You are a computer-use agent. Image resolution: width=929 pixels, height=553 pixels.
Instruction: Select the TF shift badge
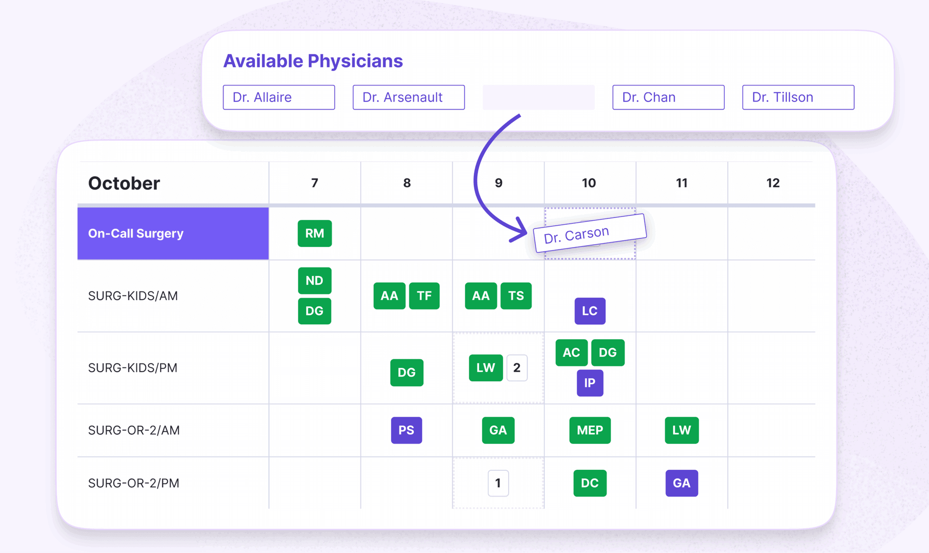pos(424,295)
